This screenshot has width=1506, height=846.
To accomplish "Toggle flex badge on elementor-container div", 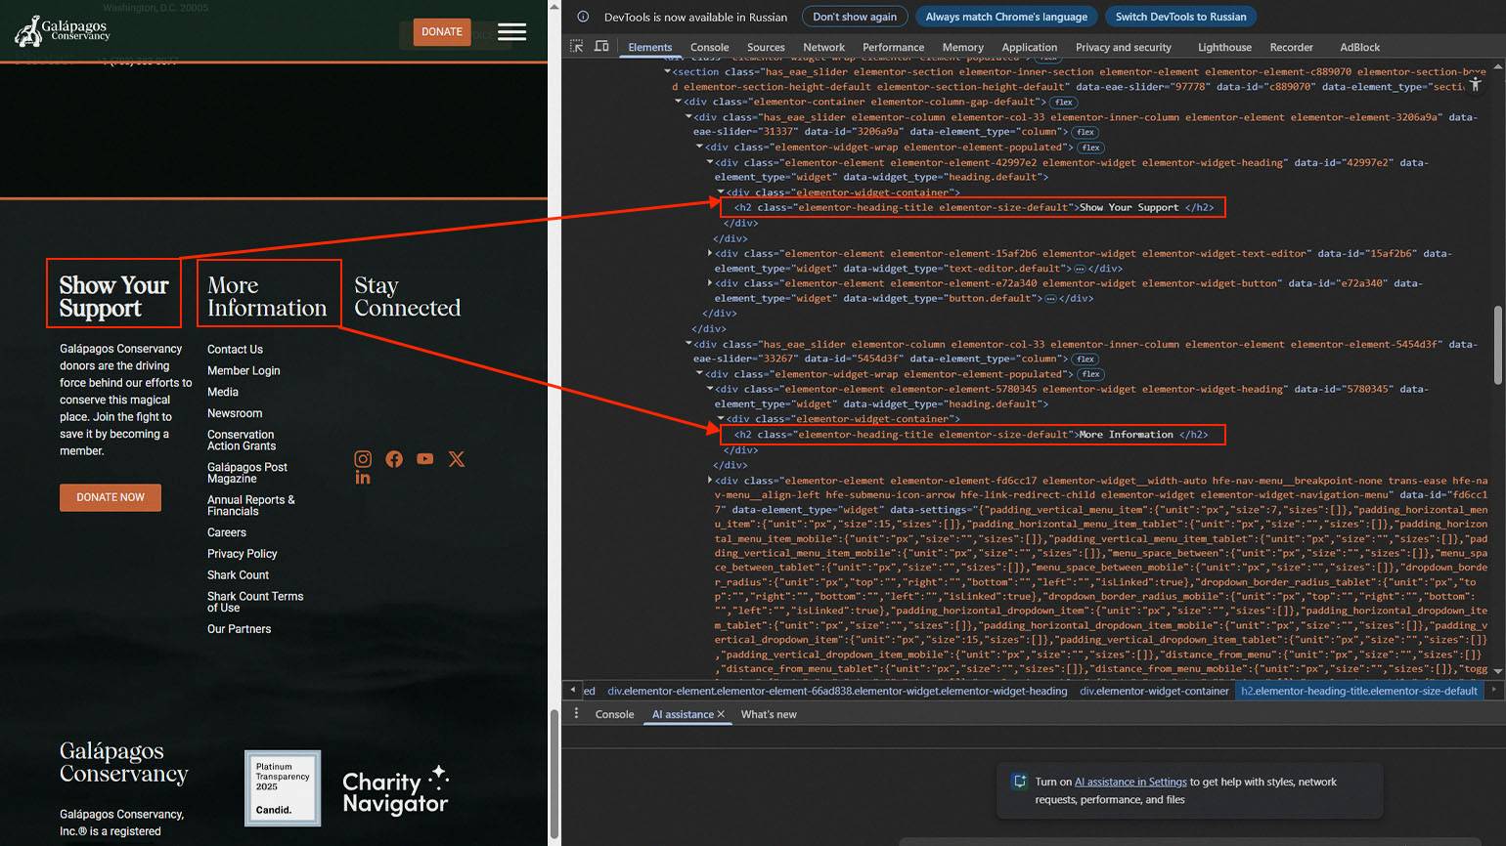I will 1064,102.
